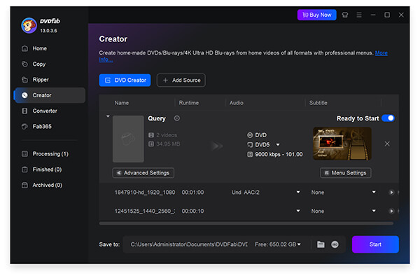Minimize the DVDFab window
The width and height of the screenshot is (420, 278).
(373, 15)
